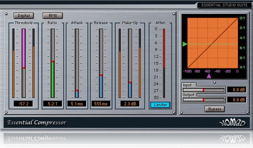Click the Make-Up gain slider handle
The width and height of the screenshot is (253, 148).
(130, 82)
